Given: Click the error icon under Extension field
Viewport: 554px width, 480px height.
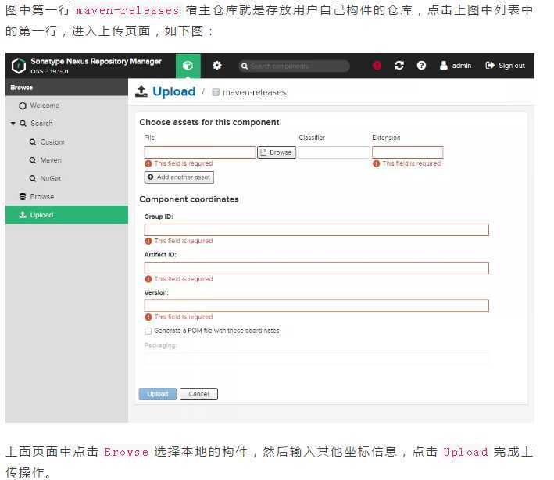Looking at the screenshot, I should pyautogui.click(x=377, y=163).
